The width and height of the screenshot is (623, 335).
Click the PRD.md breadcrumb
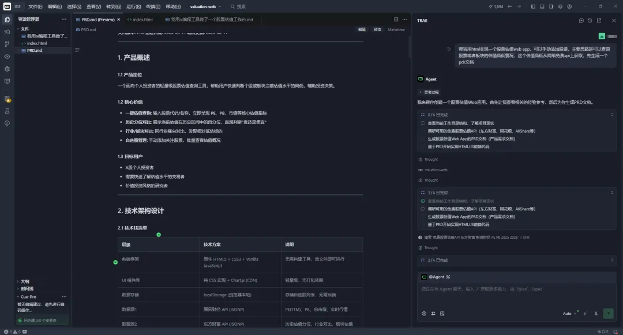click(x=86, y=30)
